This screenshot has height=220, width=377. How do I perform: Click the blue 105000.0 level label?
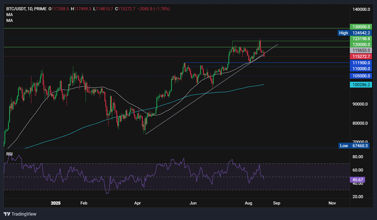[x=360, y=76]
